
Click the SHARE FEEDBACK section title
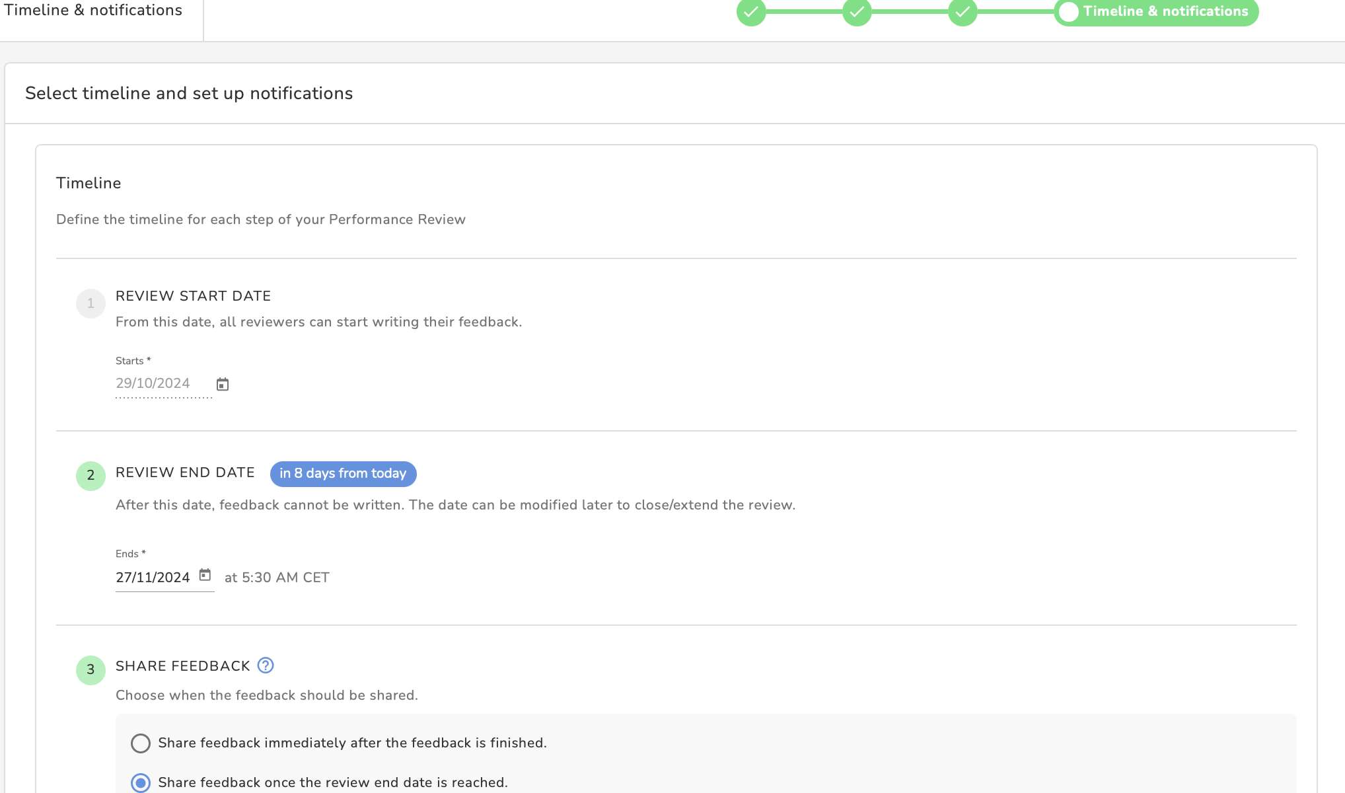(x=183, y=666)
